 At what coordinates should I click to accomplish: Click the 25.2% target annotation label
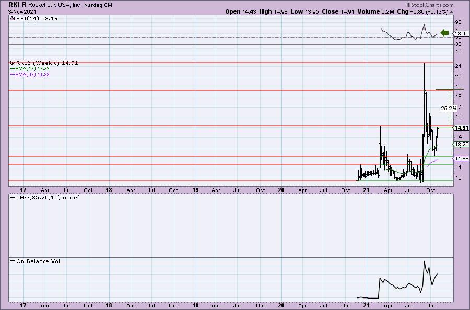(449, 108)
